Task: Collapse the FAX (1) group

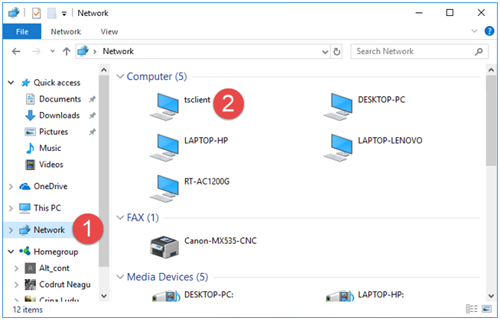Action: click(120, 217)
